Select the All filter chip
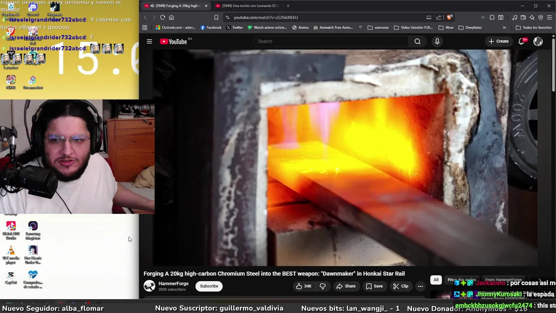This screenshot has height=313, width=556. (436, 280)
